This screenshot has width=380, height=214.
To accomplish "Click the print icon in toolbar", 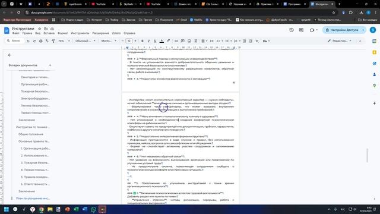I will [41, 41].
